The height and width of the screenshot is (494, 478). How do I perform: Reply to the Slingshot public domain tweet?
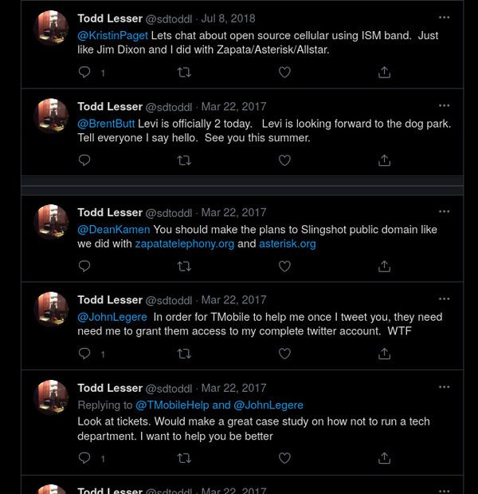[x=85, y=266]
